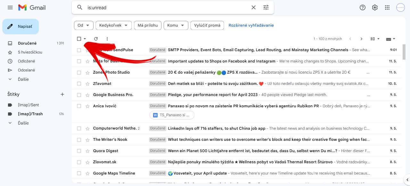This screenshot has height=186, width=410.
Task: Click the search magnifier icon
Action: click(x=80, y=7)
